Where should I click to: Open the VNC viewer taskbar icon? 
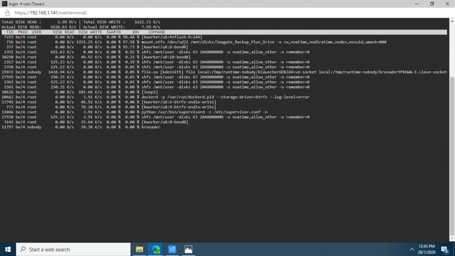(x=172, y=249)
